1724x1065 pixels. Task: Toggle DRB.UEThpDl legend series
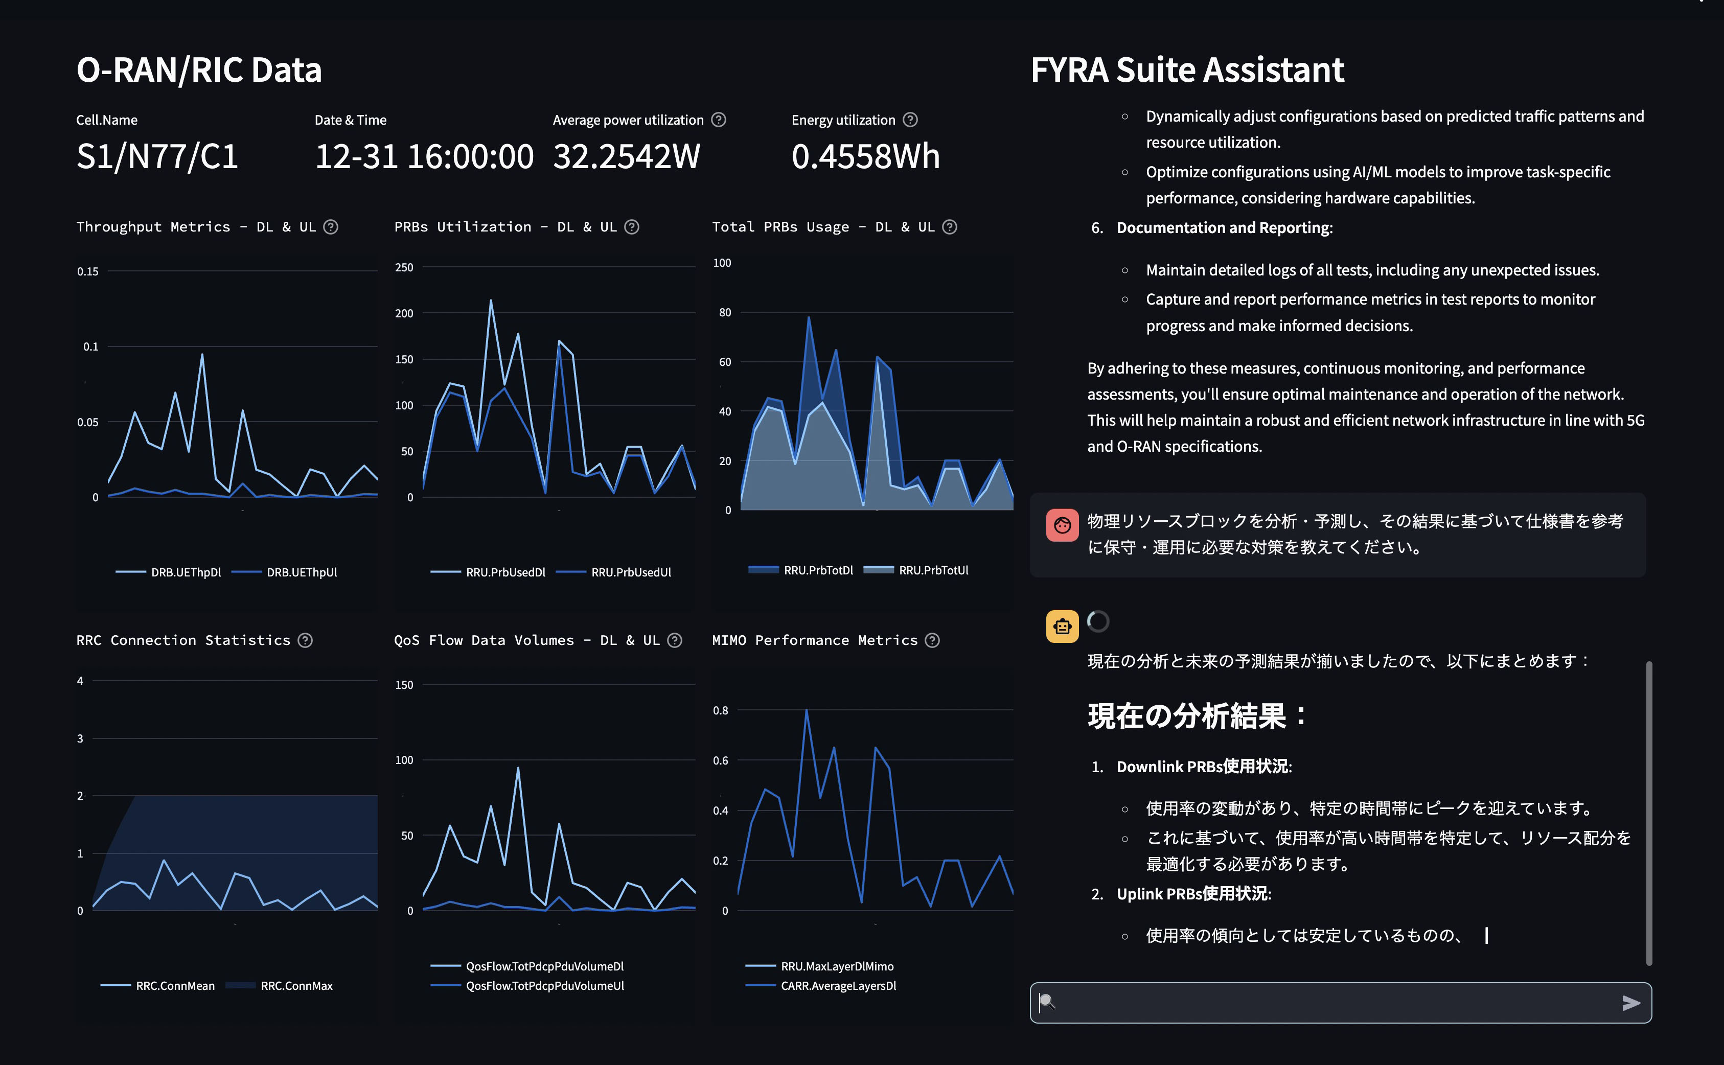click(185, 573)
